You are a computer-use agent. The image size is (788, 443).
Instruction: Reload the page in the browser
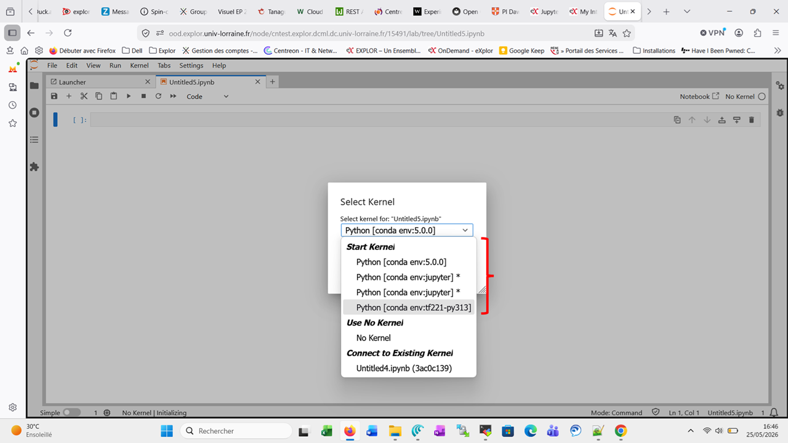tap(68, 33)
